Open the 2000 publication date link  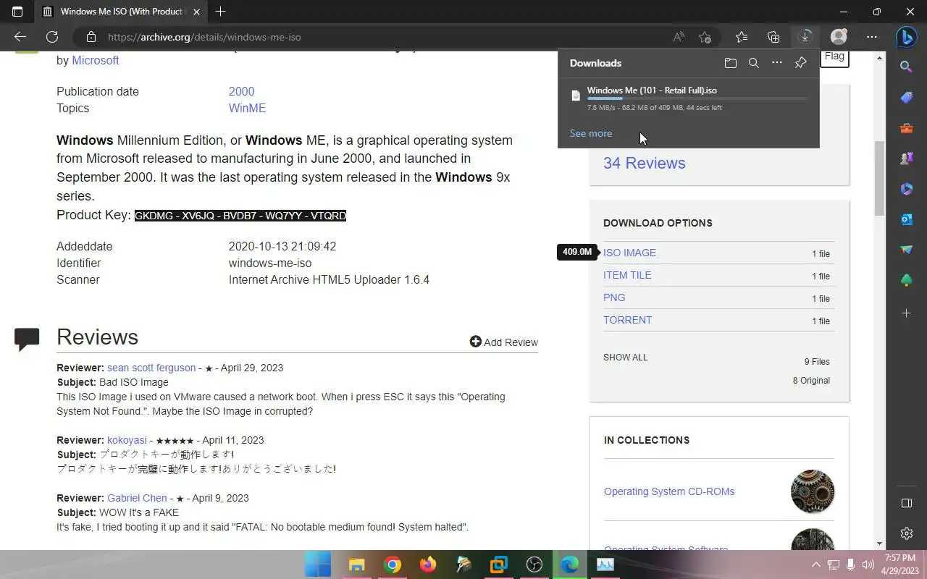[x=241, y=92]
